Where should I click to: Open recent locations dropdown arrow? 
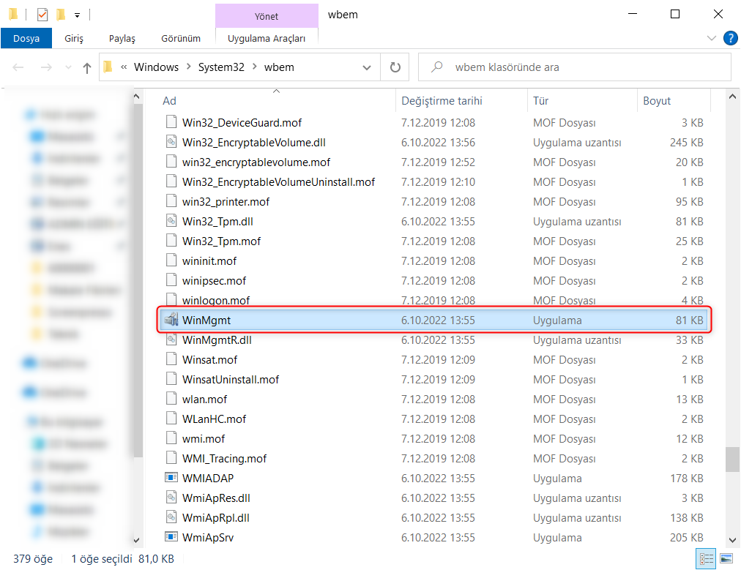tap(69, 67)
